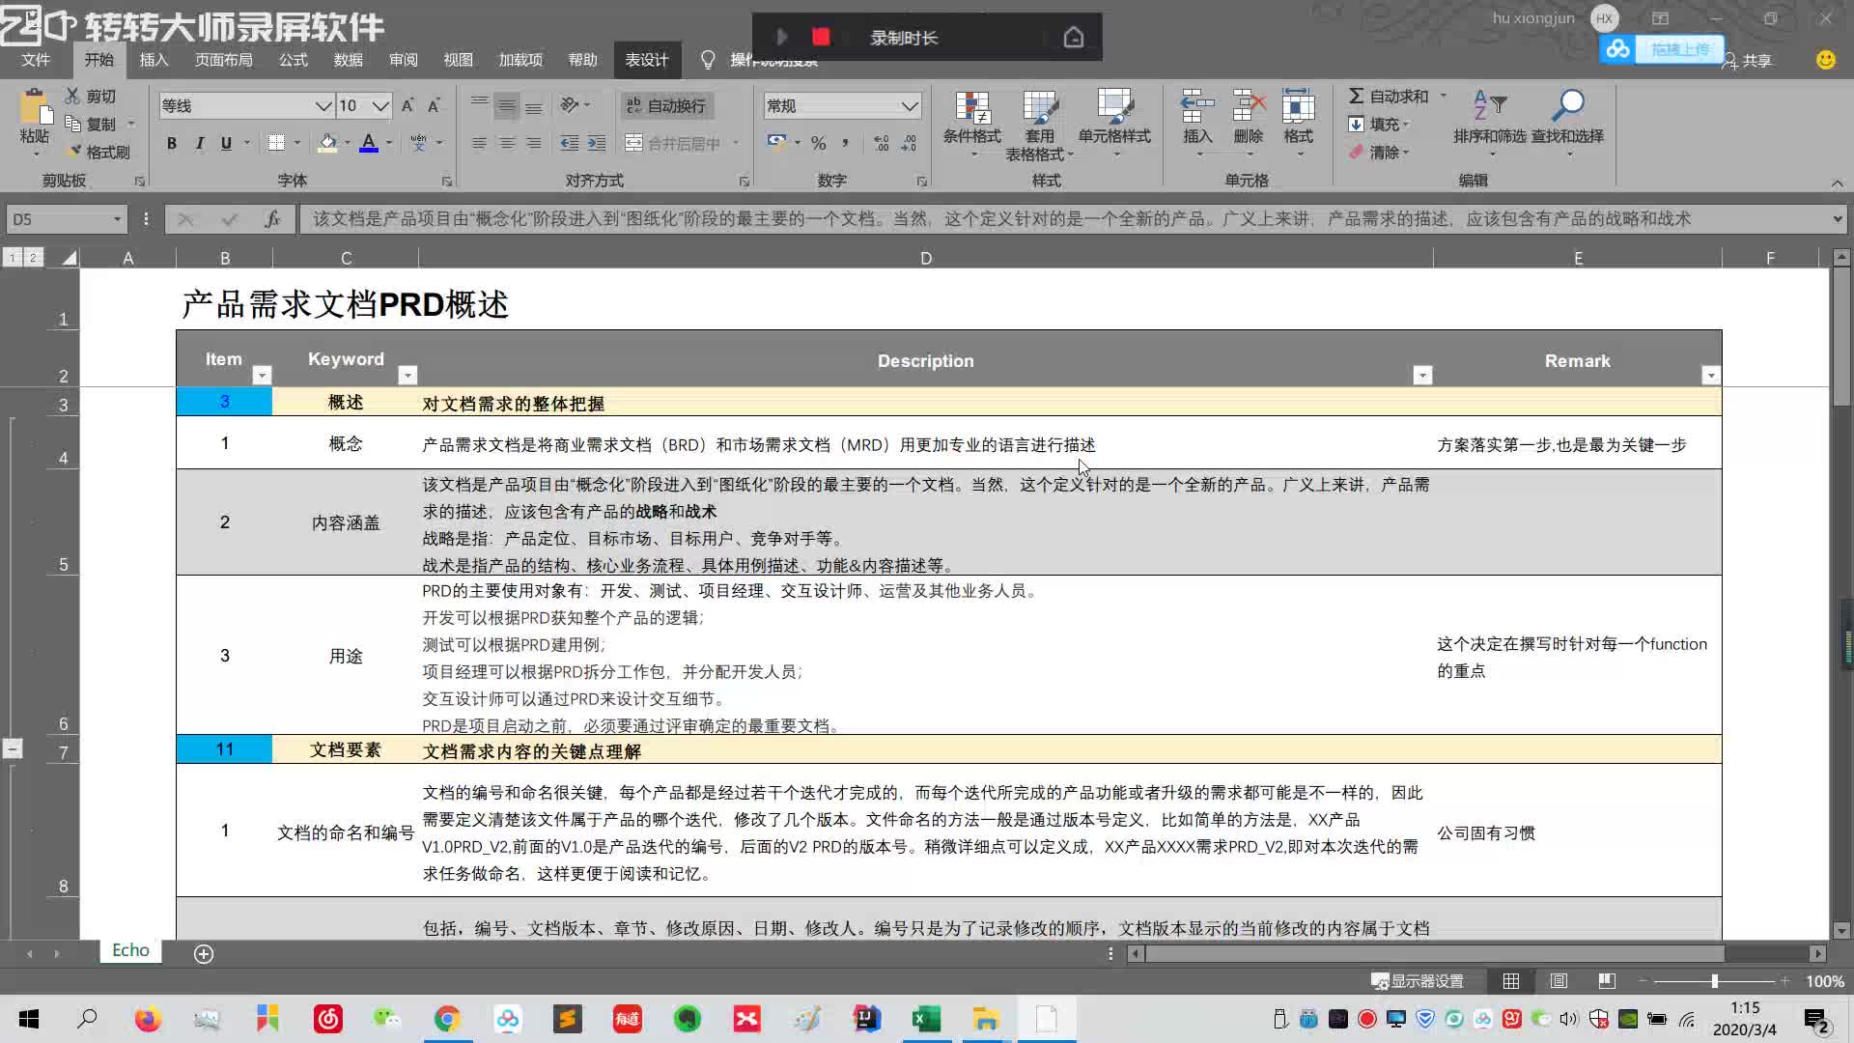
Task: Toggle bold formatting on selected text
Action: (172, 143)
